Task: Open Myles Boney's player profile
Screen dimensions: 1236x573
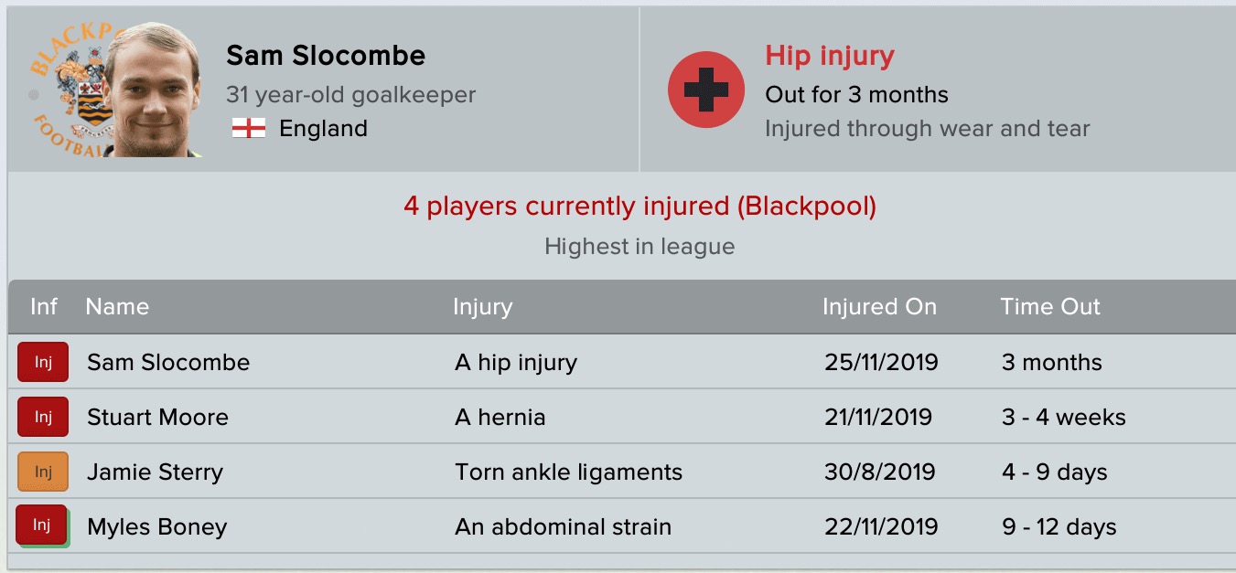Action: tap(156, 526)
